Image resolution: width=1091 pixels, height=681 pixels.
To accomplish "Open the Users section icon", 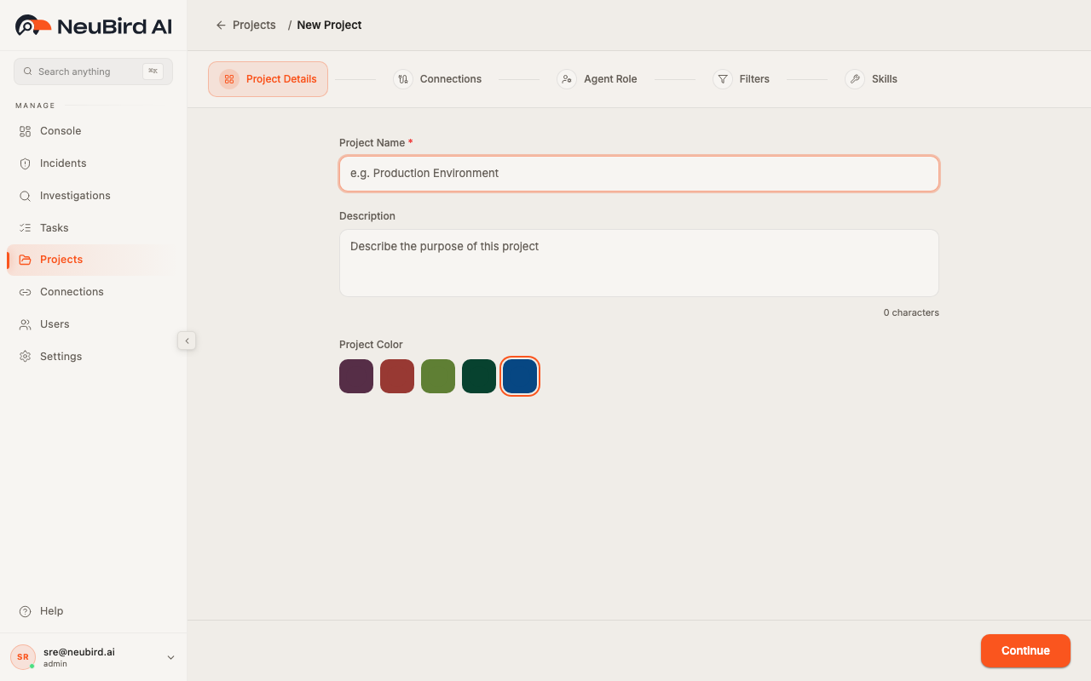I will pos(25,323).
